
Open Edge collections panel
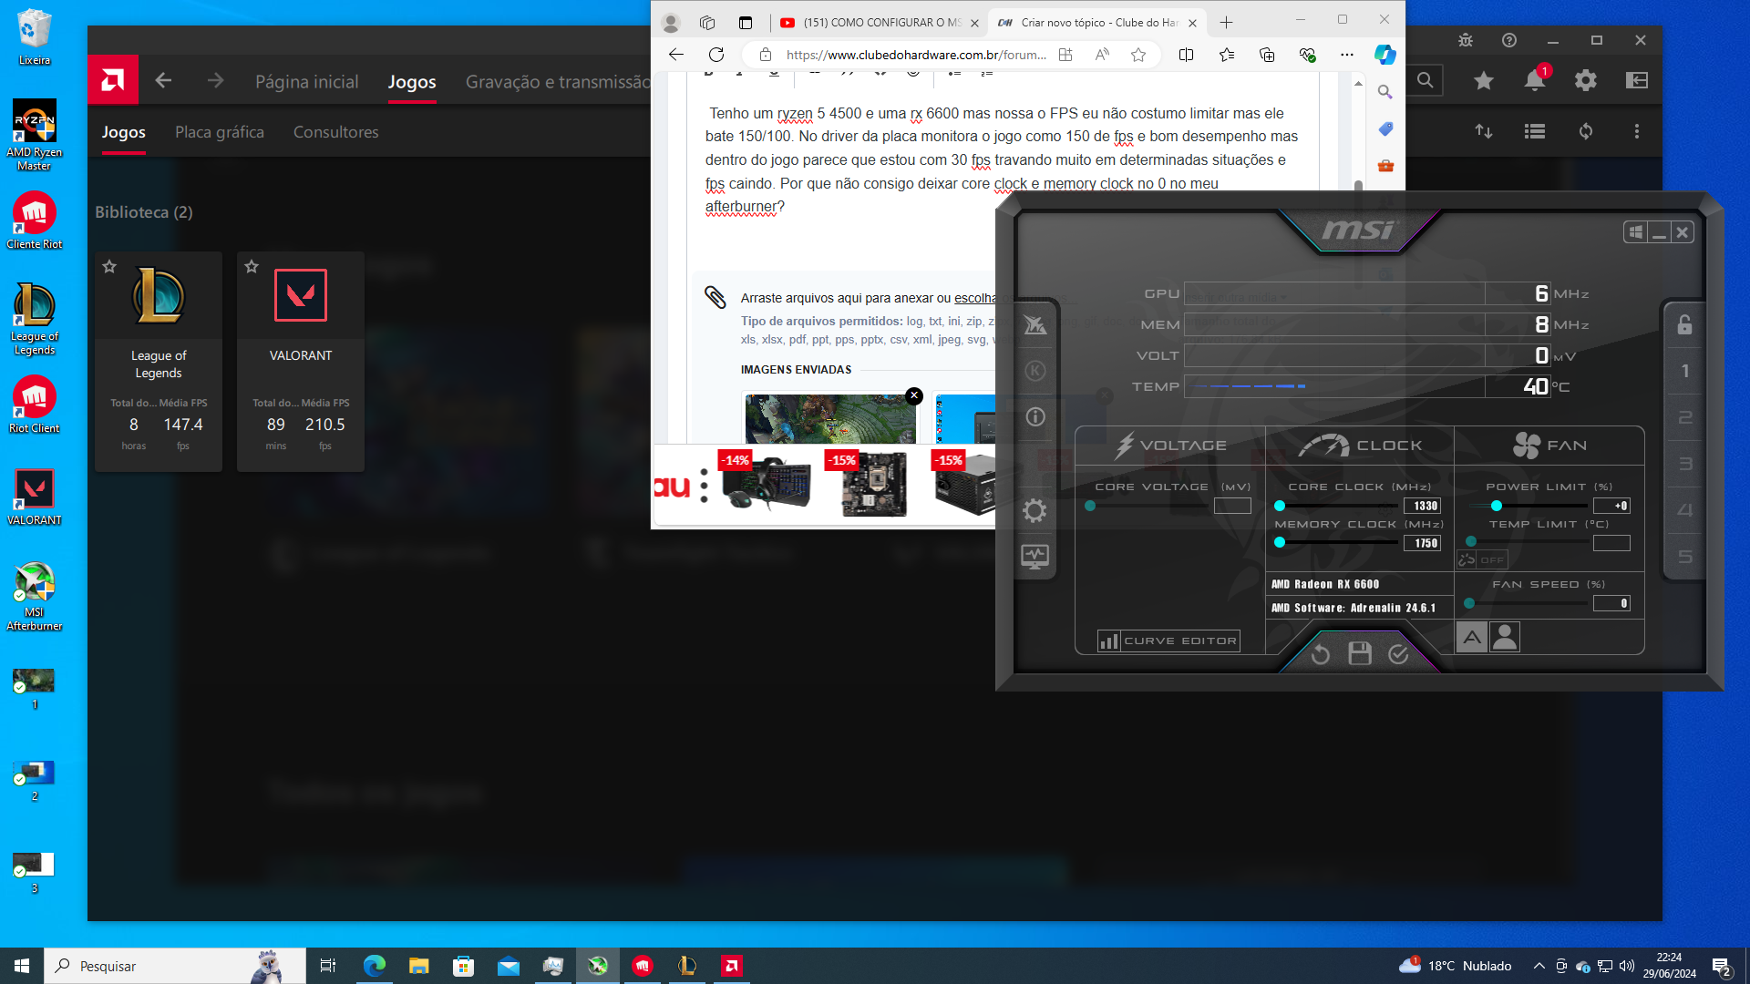pyautogui.click(x=1267, y=55)
